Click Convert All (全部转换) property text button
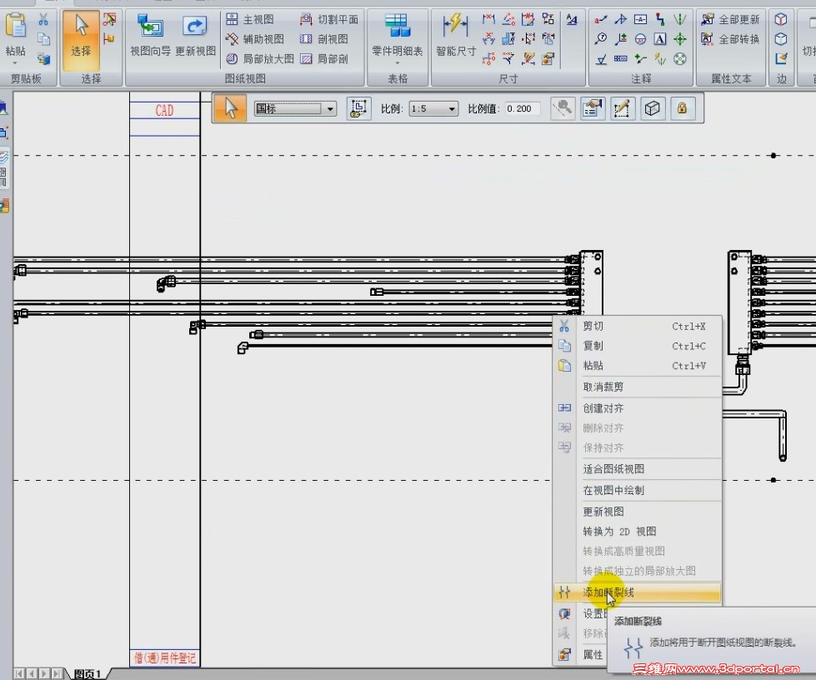The image size is (816, 680). coord(730,39)
